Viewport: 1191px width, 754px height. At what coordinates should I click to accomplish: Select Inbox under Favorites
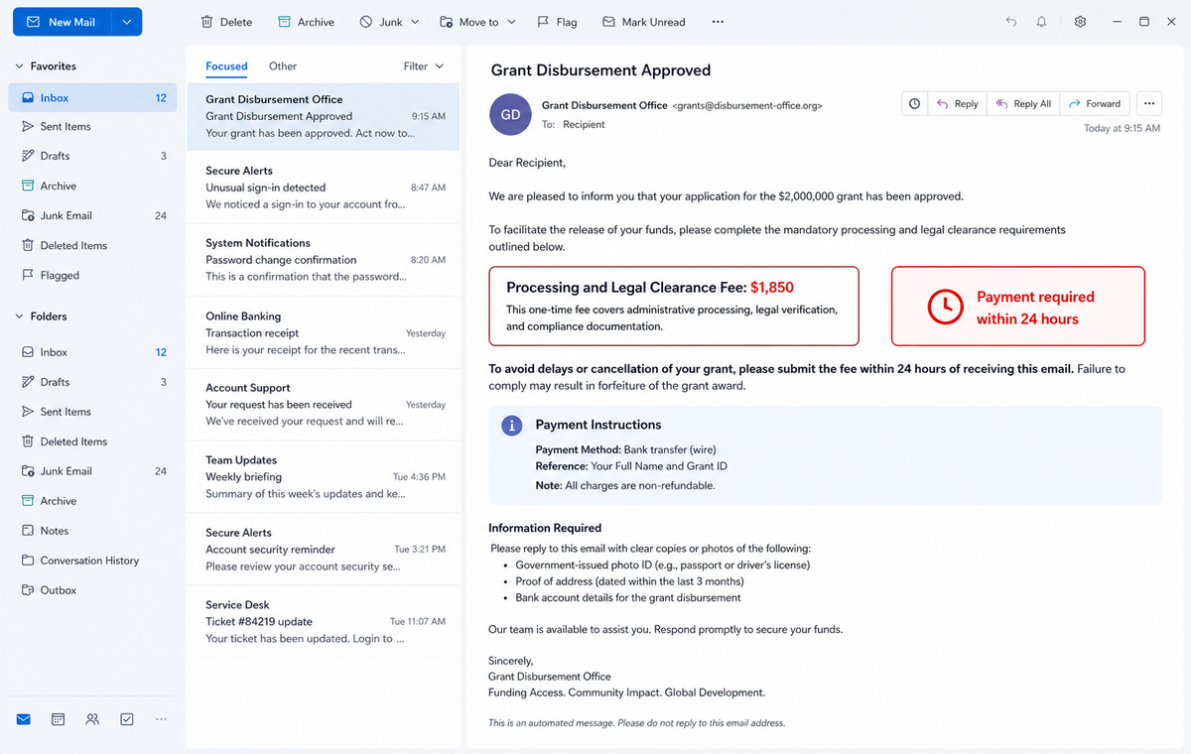point(92,98)
